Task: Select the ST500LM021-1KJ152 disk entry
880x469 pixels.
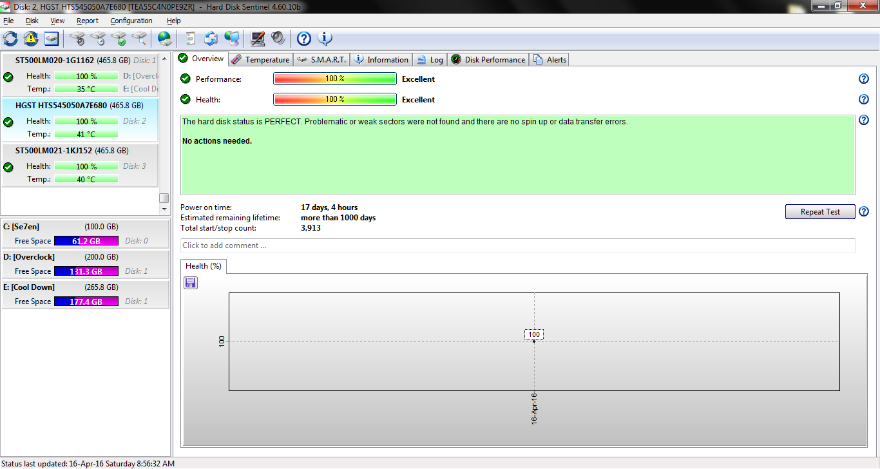Action: coord(80,165)
